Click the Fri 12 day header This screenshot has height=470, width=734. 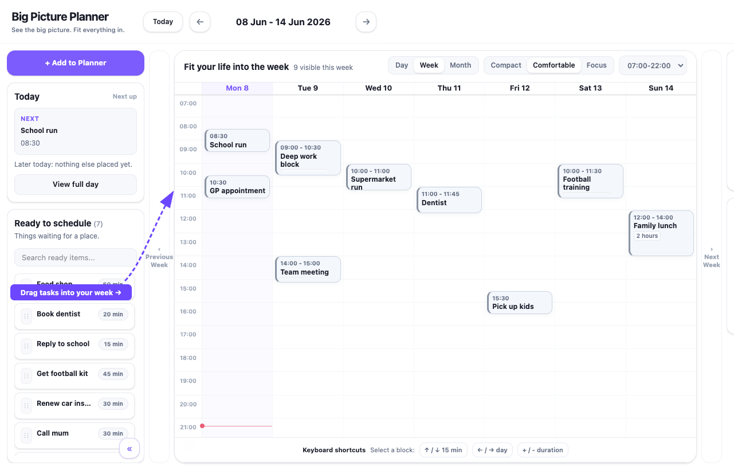(x=520, y=88)
